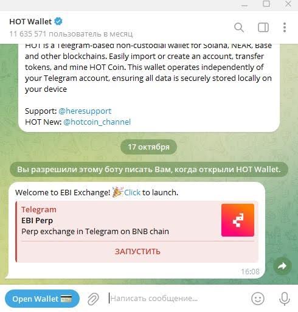Search in the HOT Wallet chat
Image resolution: width=298 pixels, height=312 pixels.
coord(239,27)
